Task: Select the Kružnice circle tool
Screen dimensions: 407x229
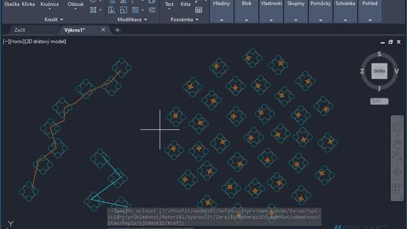Action: [x=50, y=4]
